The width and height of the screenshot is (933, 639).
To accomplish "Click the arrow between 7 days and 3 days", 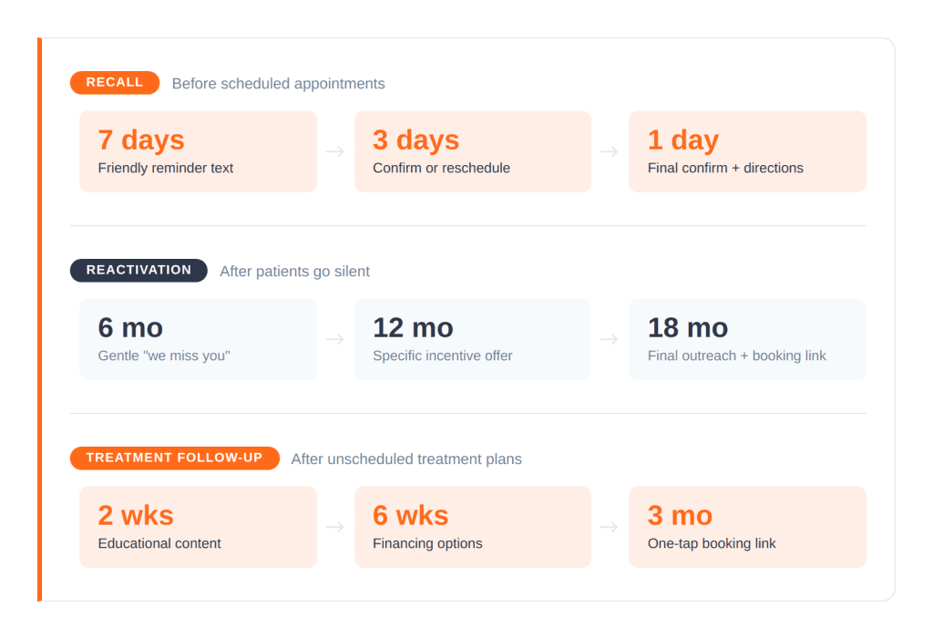I will coord(335,151).
